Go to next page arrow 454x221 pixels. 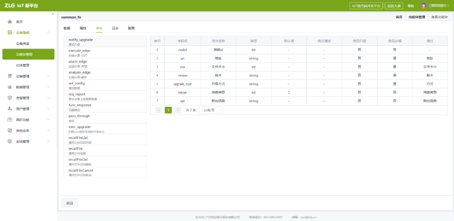tap(177, 110)
